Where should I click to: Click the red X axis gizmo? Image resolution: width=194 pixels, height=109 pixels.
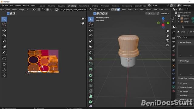coord(163,25)
